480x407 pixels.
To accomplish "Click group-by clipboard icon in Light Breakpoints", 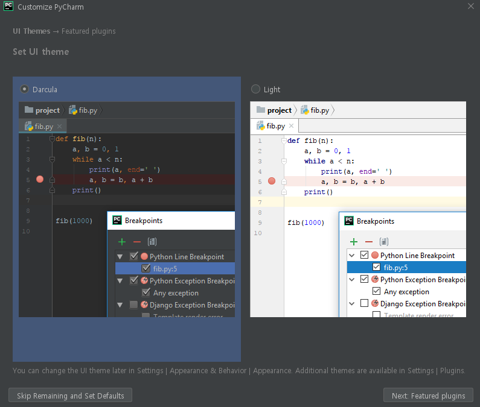I will coord(384,242).
